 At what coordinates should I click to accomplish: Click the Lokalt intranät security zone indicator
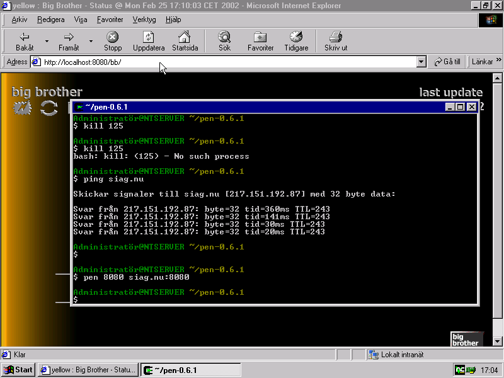coord(396,355)
